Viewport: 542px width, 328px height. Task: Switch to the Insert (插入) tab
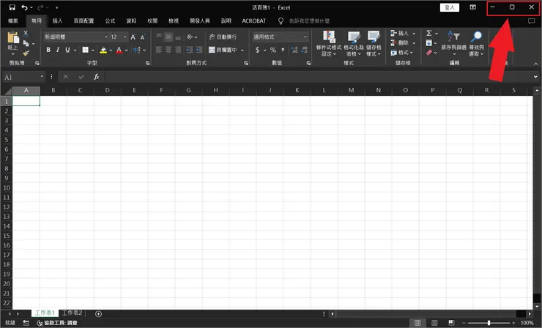[x=57, y=21]
